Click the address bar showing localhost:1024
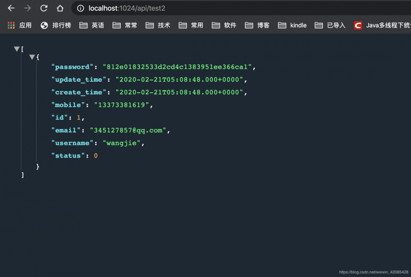The width and height of the screenshot is (411, 277). pos(123,8)
